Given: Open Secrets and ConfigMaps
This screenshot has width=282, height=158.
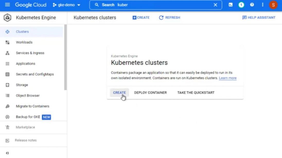Looking at the screenshot, I should pyautogui.click(x=35, y=74).
